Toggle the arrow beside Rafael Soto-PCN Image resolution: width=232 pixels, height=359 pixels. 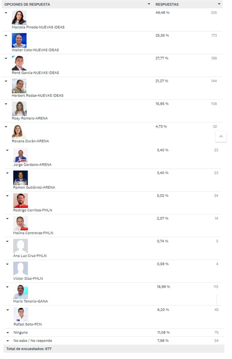(x=8, y=310)
